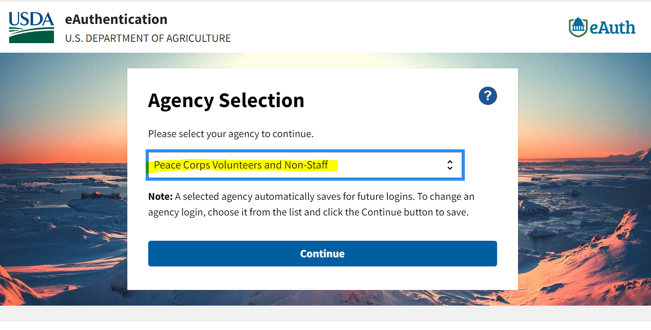Expand the Peace Corps Volunteers combo box
The image size is (651, 330).
[x=305, y=165]
